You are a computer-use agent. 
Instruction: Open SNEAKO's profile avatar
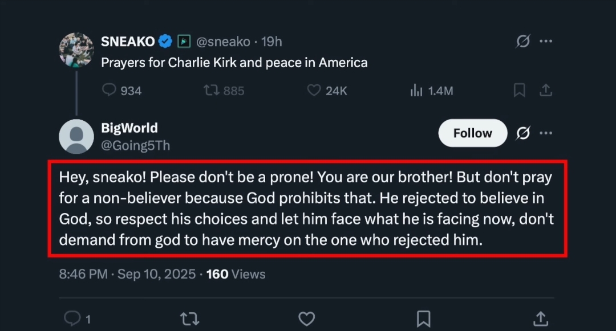pos(76,50)
